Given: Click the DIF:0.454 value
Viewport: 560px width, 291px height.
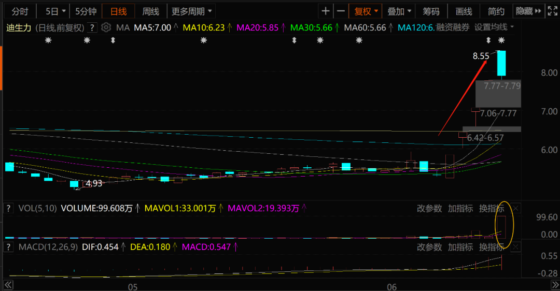Looking at the screenshot, I should (x=100, y=247).
